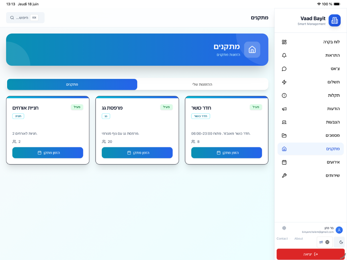This screenshot has height=260, width=347.
Task: Click הזמן מתקן on the חניית אורחים card
Action: click(48, 153)
